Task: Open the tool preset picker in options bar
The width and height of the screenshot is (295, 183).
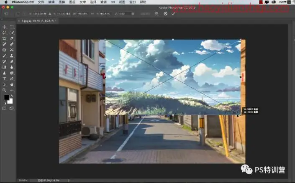Action: 6,14
